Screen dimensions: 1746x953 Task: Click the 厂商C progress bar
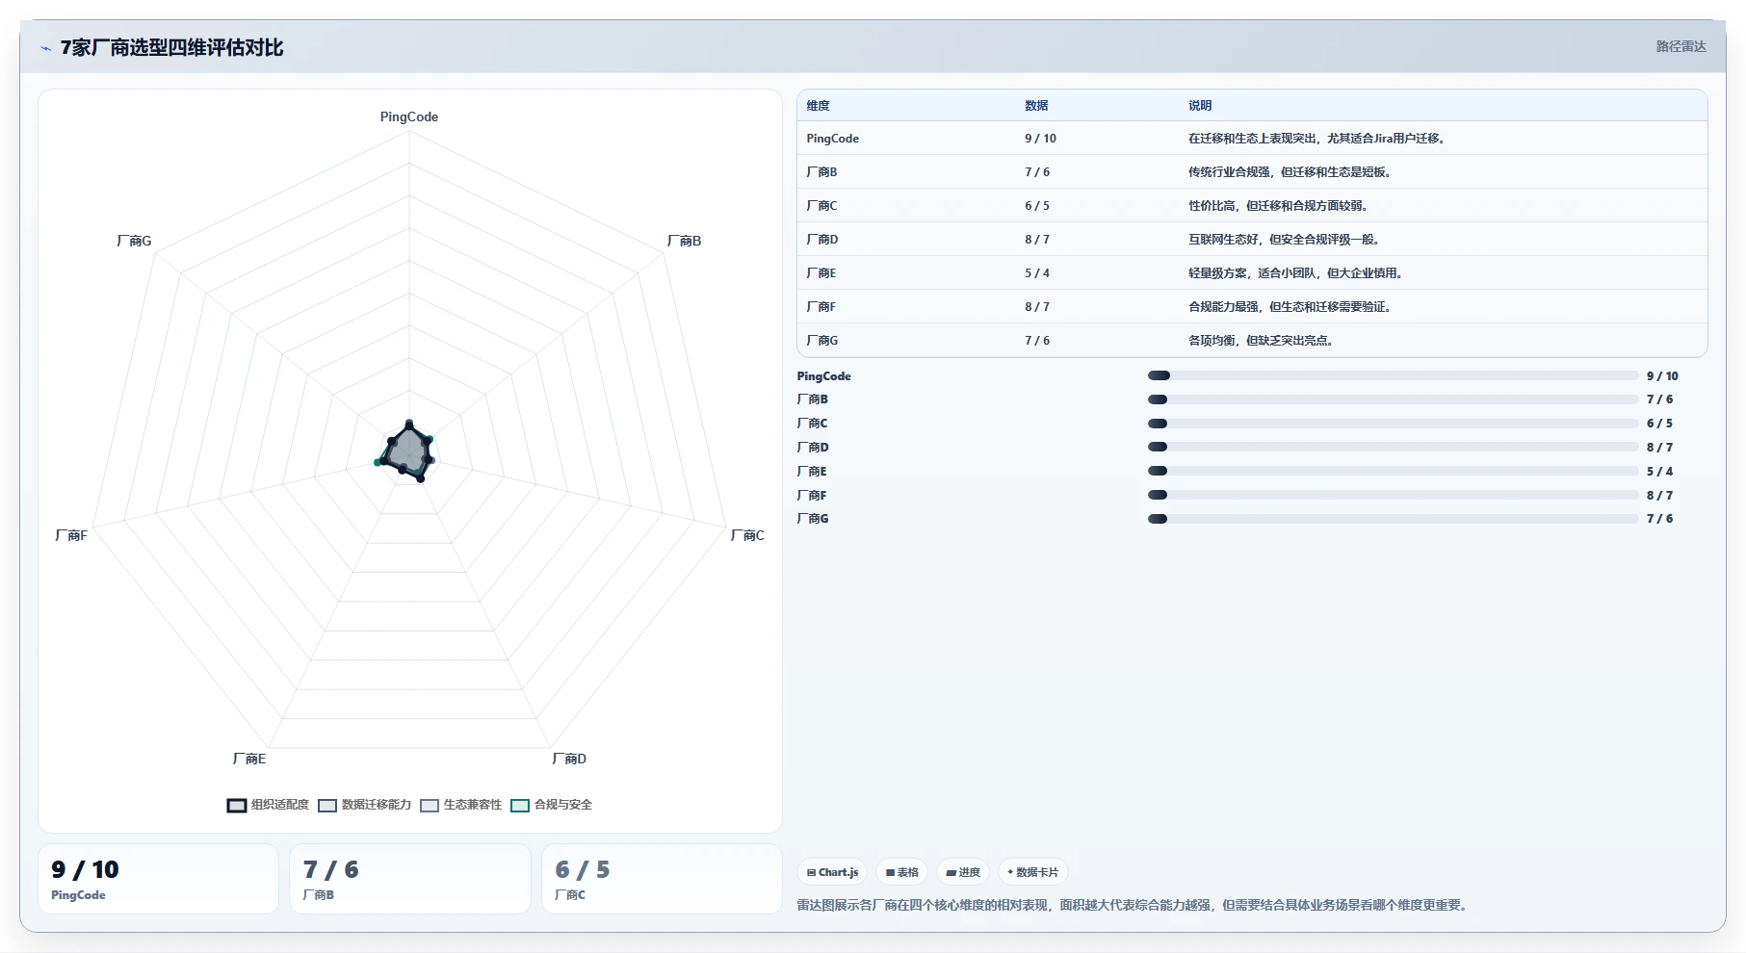pyautogui.click(x=1393, y=424)
